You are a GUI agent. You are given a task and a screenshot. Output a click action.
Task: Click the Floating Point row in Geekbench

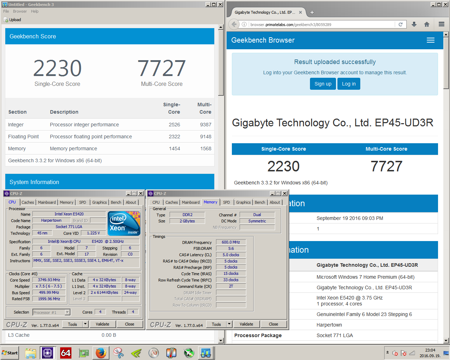110,137
